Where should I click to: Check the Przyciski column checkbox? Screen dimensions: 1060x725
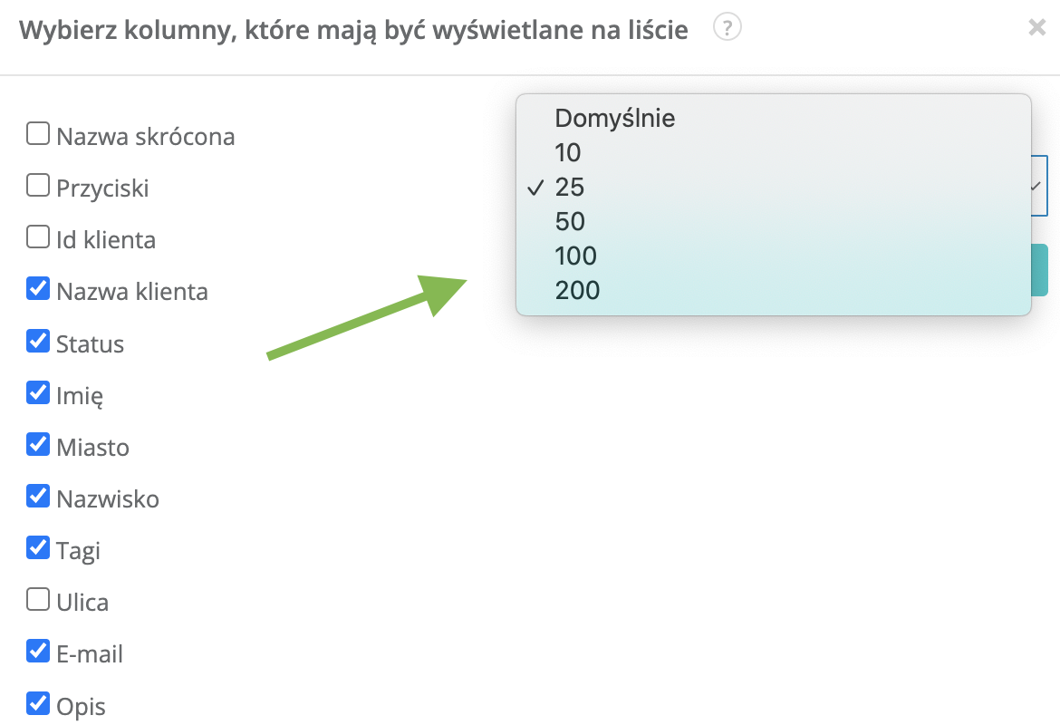pyautogui.click(x=38, y=187)
